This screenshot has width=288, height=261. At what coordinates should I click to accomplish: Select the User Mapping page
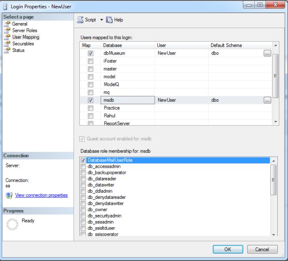[x=26, y=37]
